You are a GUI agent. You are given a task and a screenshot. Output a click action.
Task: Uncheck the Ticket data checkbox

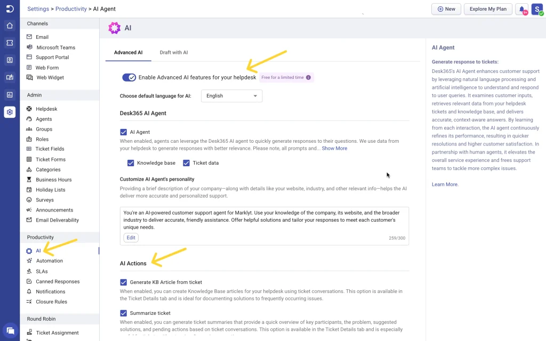click(x=186, y=163)
